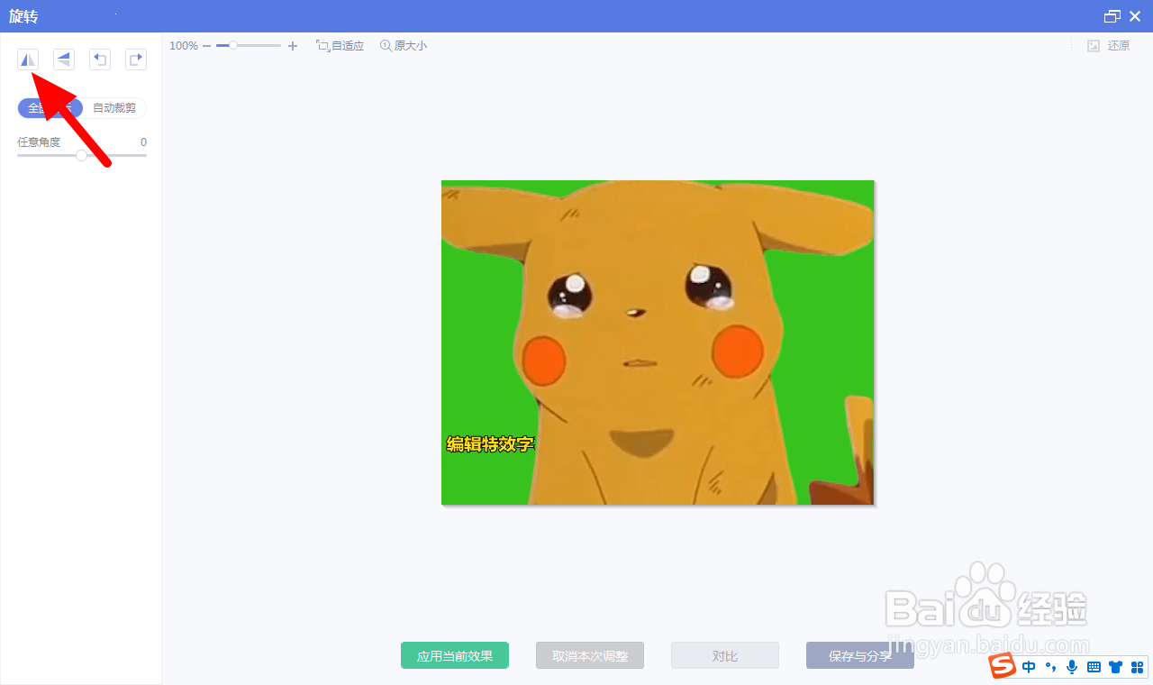Rotate image counterclockwise 90 degrees
The height and width of the screenshot is (685, 1153).
[x=100, y=59]
